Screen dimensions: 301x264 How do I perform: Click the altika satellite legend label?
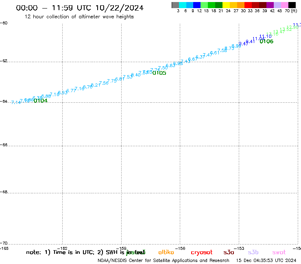(166, 252)
